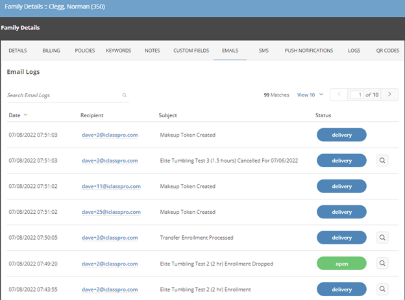
Task: Toggle Date column sort arrow
Action: coord(25,115)
